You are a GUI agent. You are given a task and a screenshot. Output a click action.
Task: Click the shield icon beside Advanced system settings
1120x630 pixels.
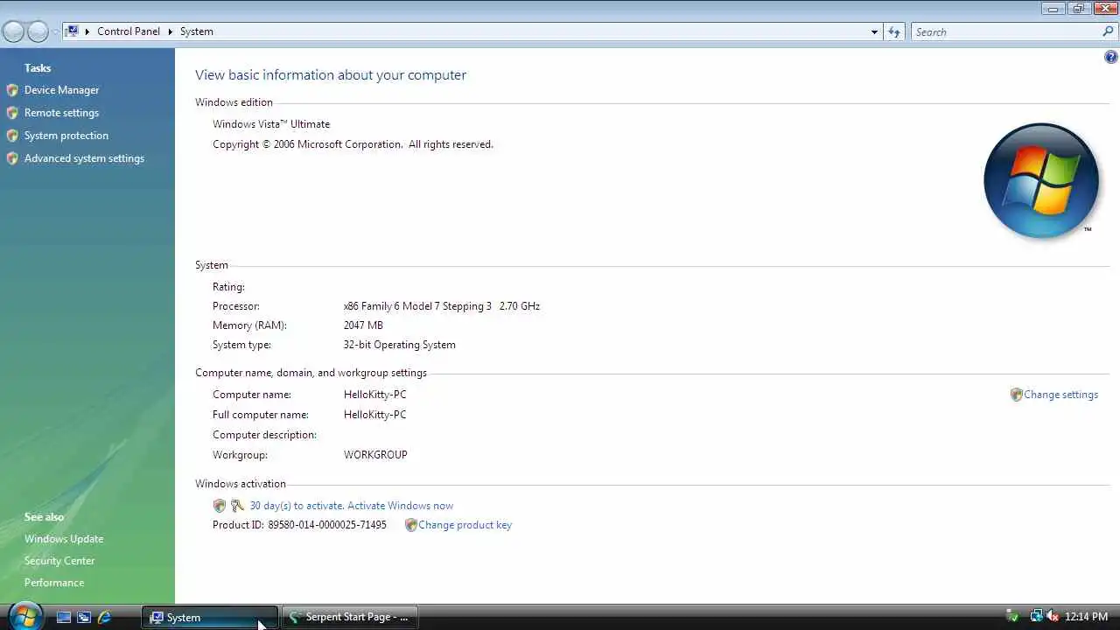[x=12, y=158]
